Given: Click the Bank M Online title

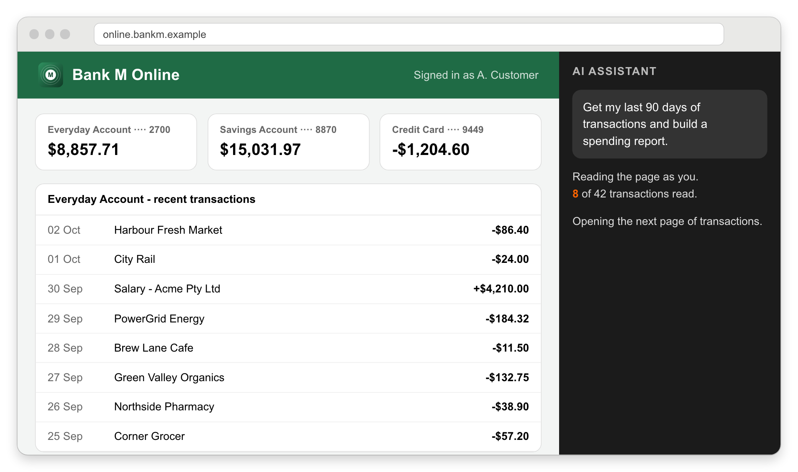Looking at the screenshot, I should click(126, 75).
